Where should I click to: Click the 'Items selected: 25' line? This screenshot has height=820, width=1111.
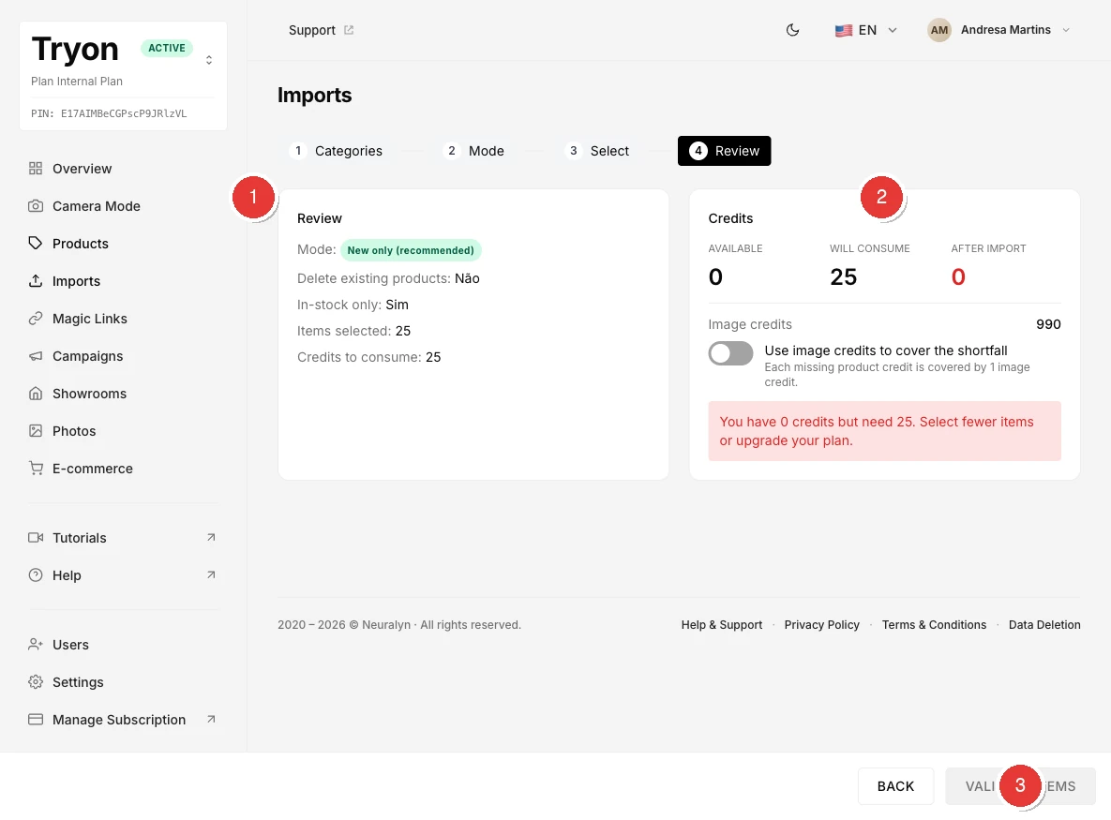point(353,331)
